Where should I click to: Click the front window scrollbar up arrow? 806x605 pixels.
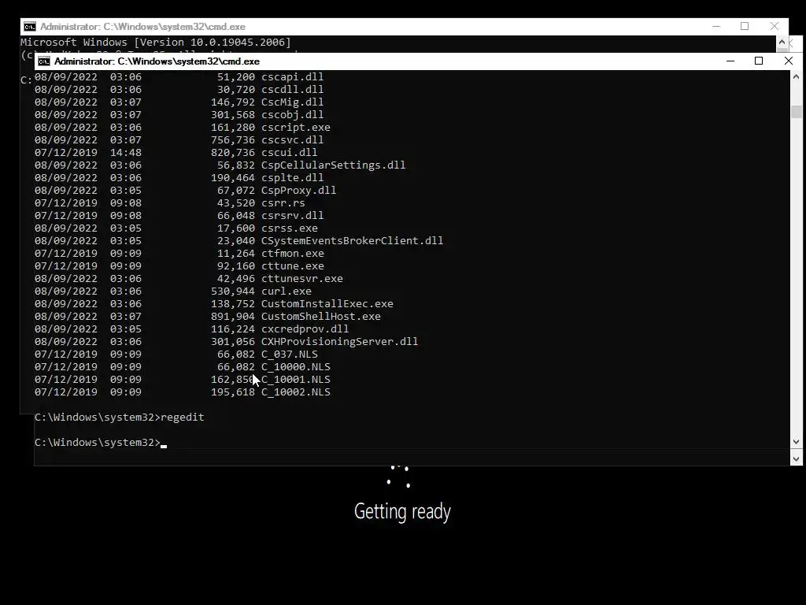tap(797, 76)
